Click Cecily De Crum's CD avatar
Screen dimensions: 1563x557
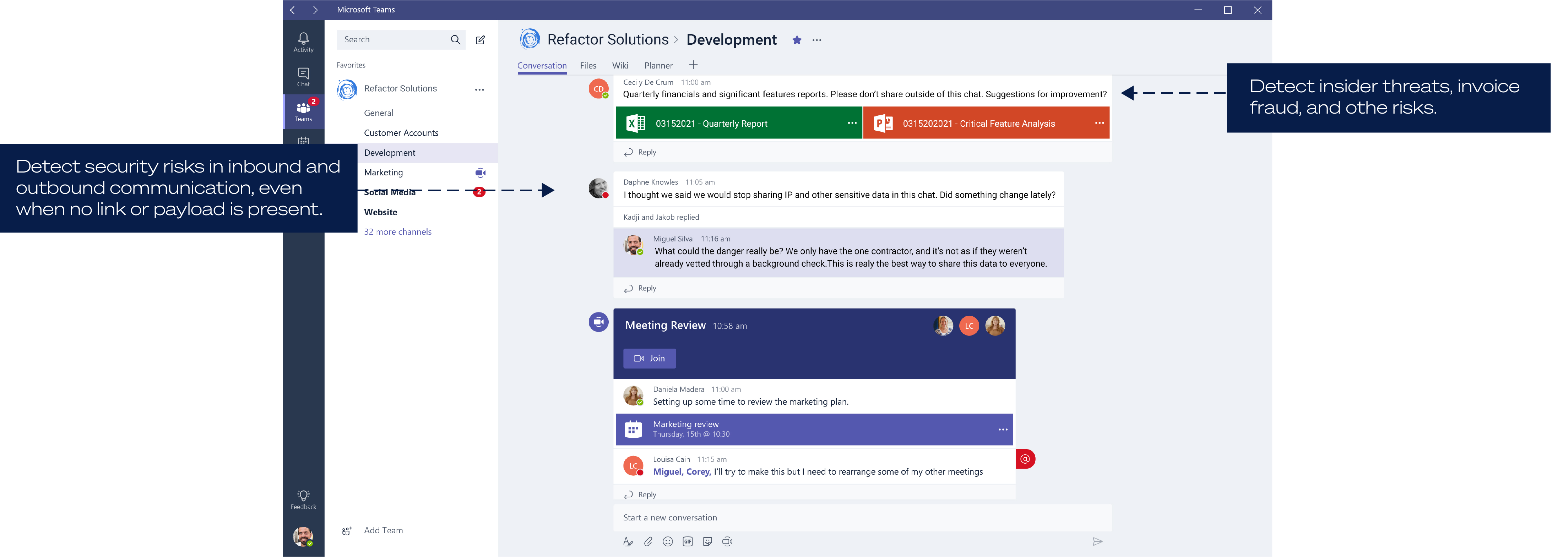click(x=598, y=89)
